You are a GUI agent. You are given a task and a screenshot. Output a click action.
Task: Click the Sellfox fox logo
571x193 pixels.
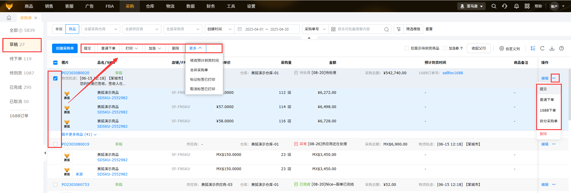(x=9, y=6)
